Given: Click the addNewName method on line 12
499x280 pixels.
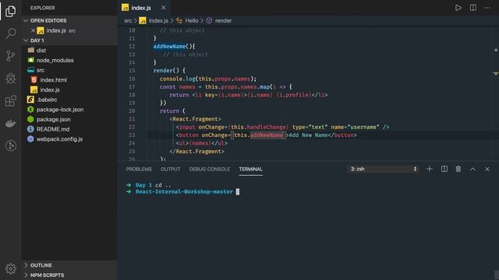Looking at the screenshot, I should click(169, 47).
